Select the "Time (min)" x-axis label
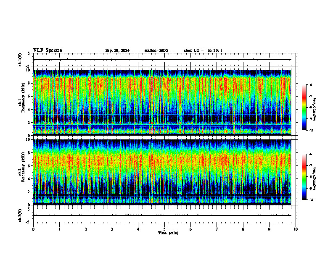 coord(168,233)
